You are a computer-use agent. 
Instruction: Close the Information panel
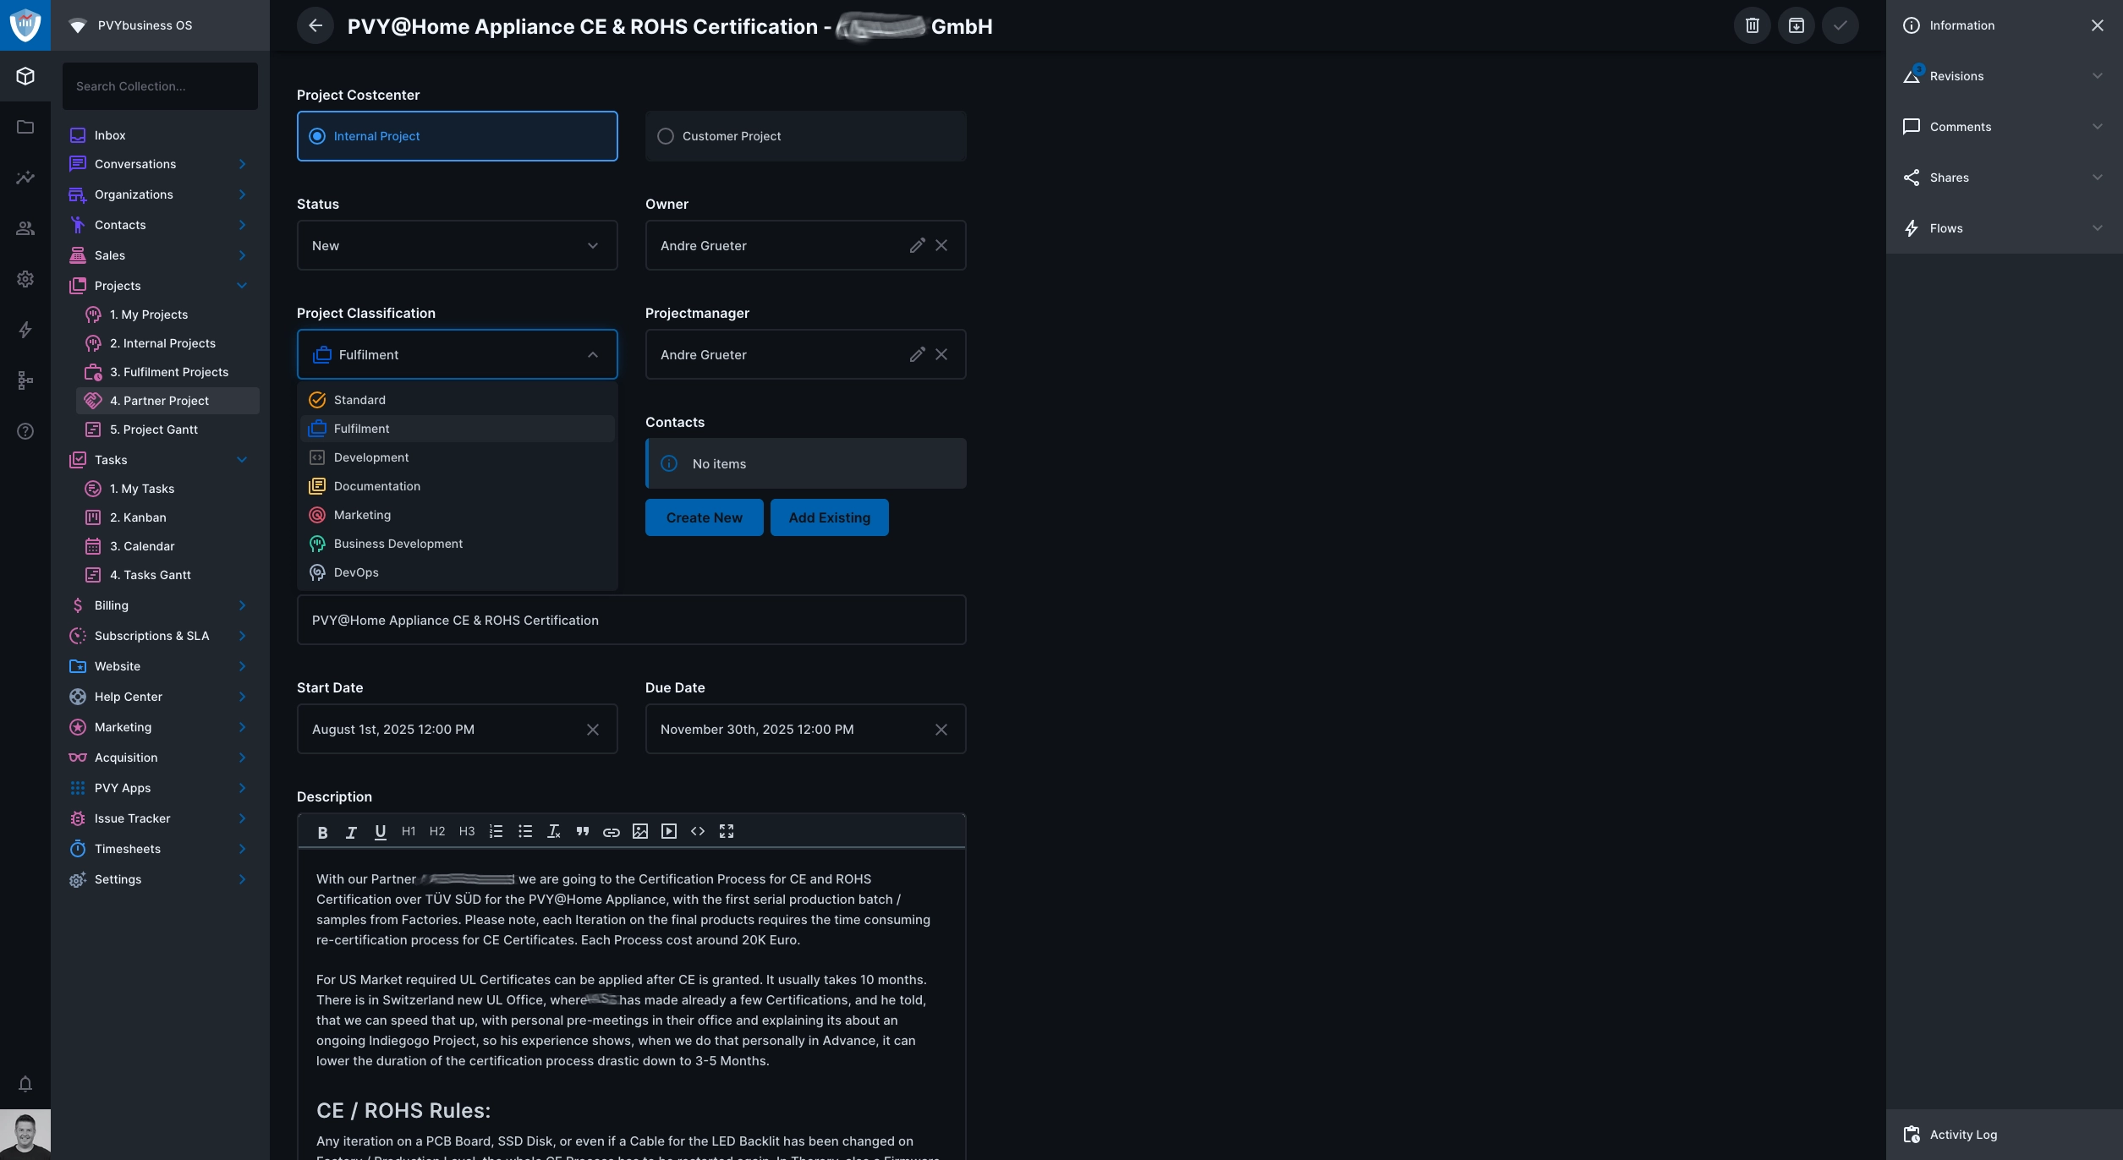2098,25
